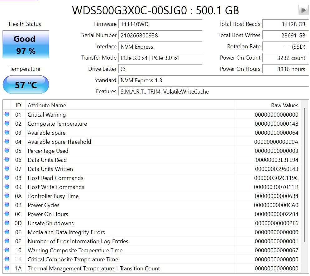Click status orb for Unsafe Shutdowns
Image resolution: width=310 pixels, height=276 pixels.
[x=7, y=223]
